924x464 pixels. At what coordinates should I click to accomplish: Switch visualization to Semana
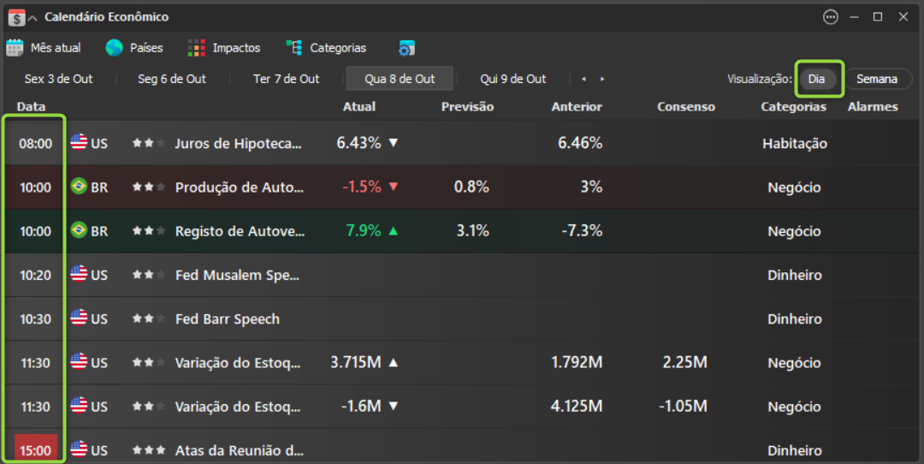(877, 79)
